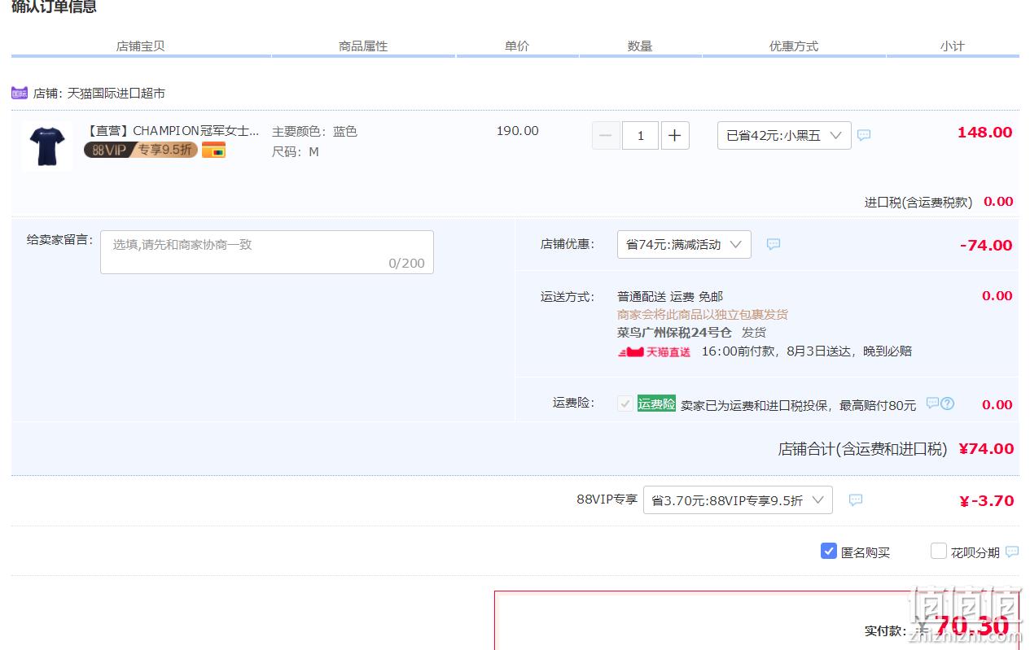Toggle the 运费险 insurance checkbox

(x=625, y=404)
